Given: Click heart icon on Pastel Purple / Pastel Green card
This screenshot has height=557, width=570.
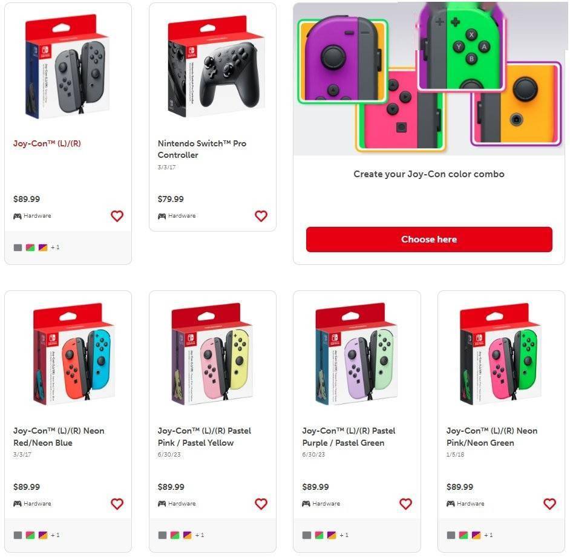Looking at the screenshot, I should coord(405,504).
